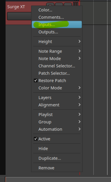Open Patch Selector... dialog
The width and height of the screenshot is (111, 182).
pos(57,73)
